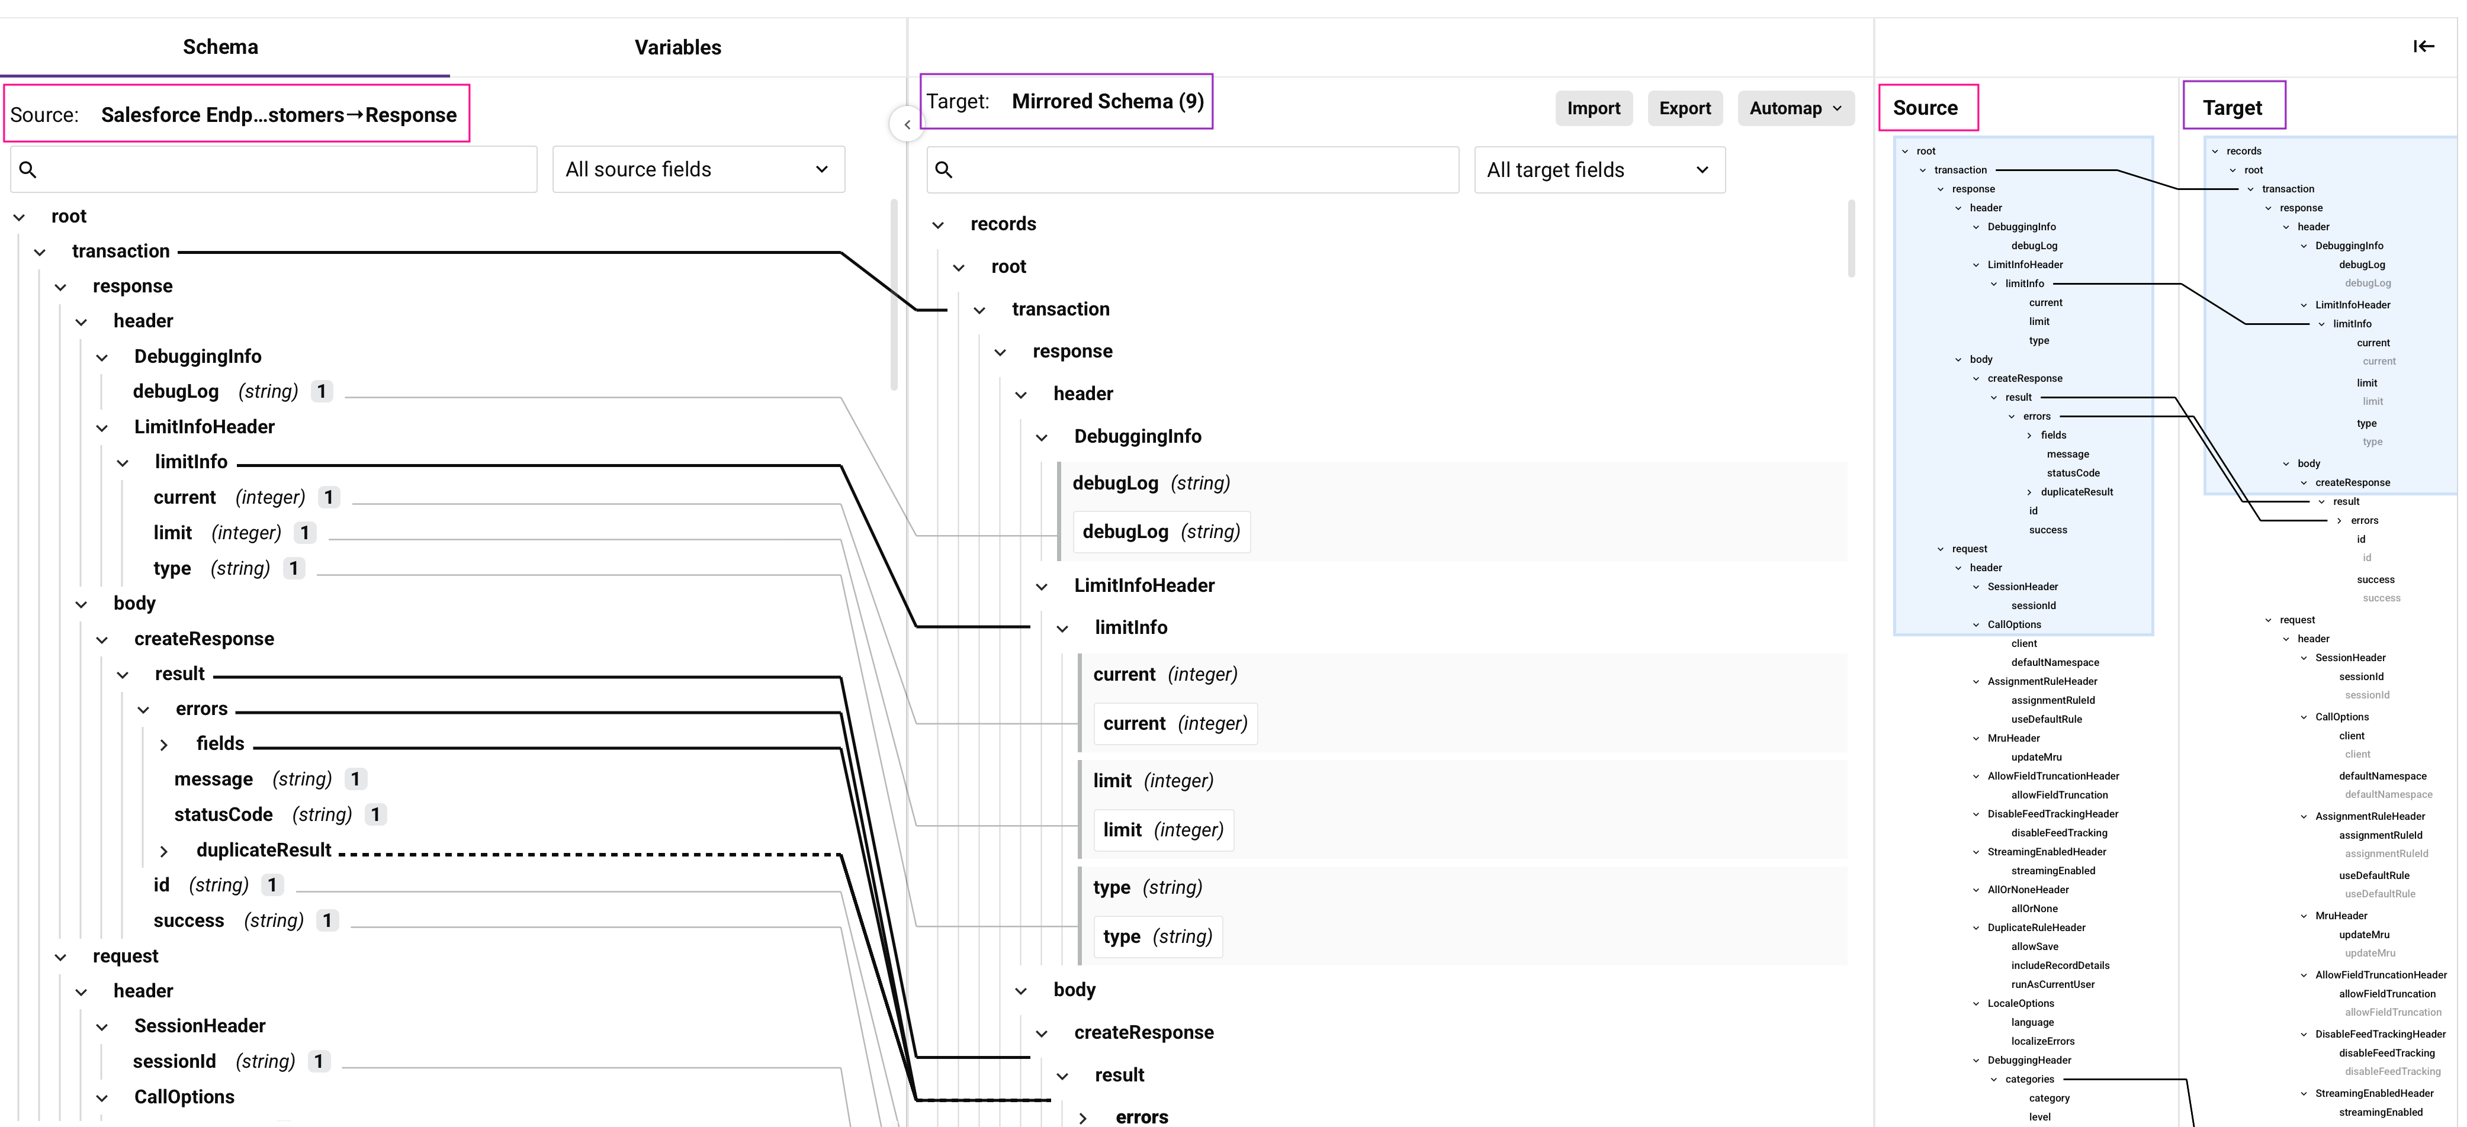Click the left-pointing collapse chevron between panels
Image resolution: width=2467 pixels, height=1127 pixels.
tap(906, 124)
